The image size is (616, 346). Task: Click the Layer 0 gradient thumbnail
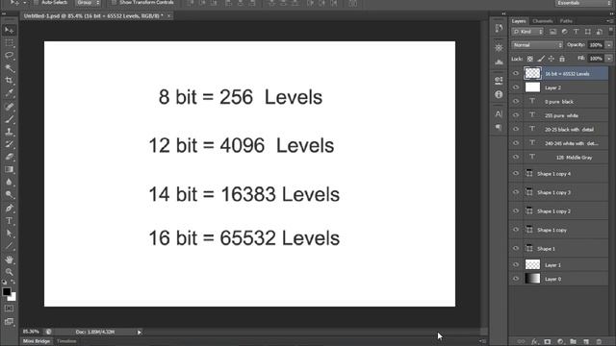pyautogui.click(x=532, y=279)
